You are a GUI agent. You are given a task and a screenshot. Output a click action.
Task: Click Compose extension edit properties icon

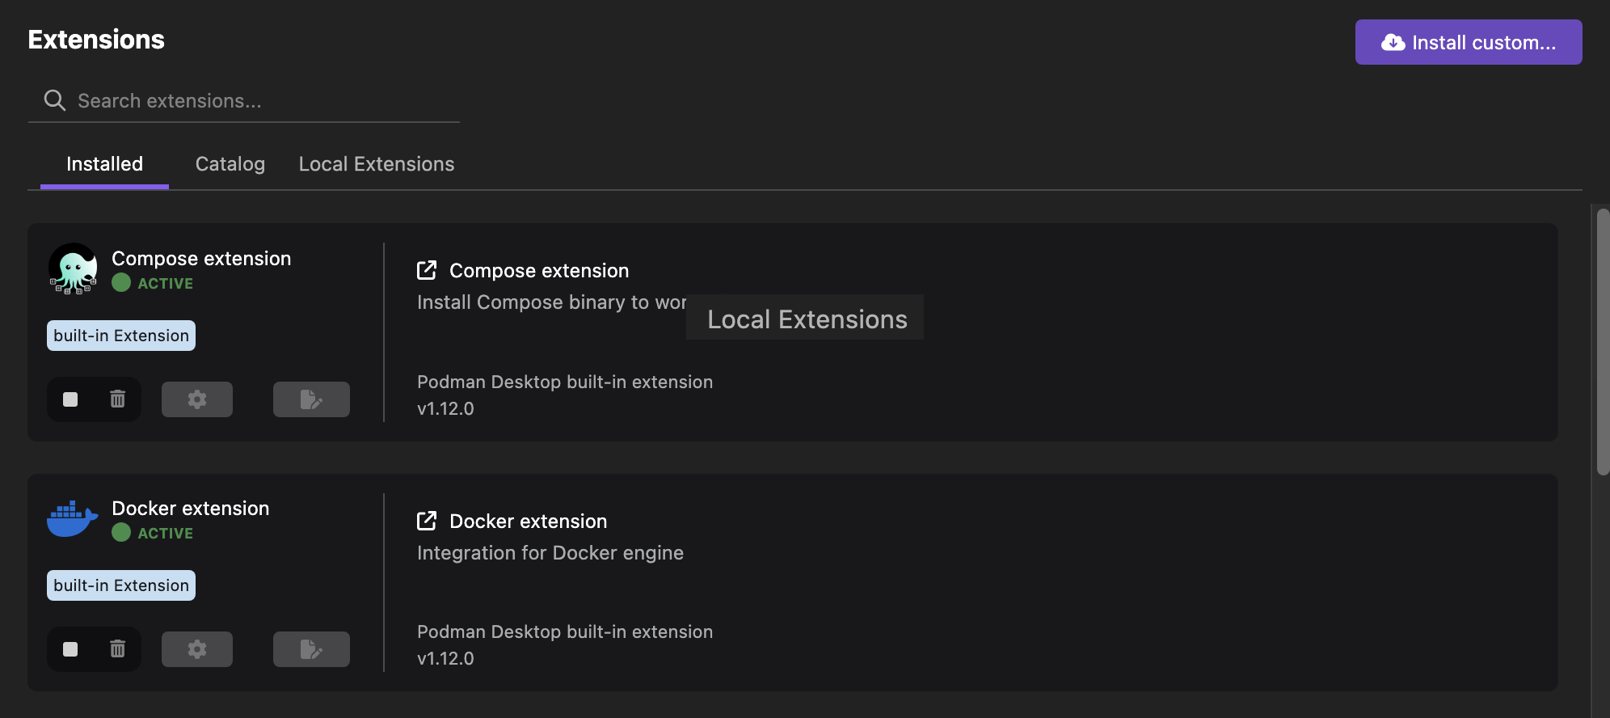click(x=311, y=399)
